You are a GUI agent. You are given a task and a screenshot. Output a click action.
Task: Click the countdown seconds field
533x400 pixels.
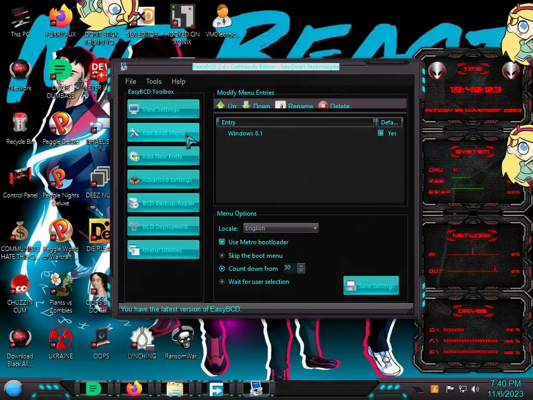click(290, 268)
